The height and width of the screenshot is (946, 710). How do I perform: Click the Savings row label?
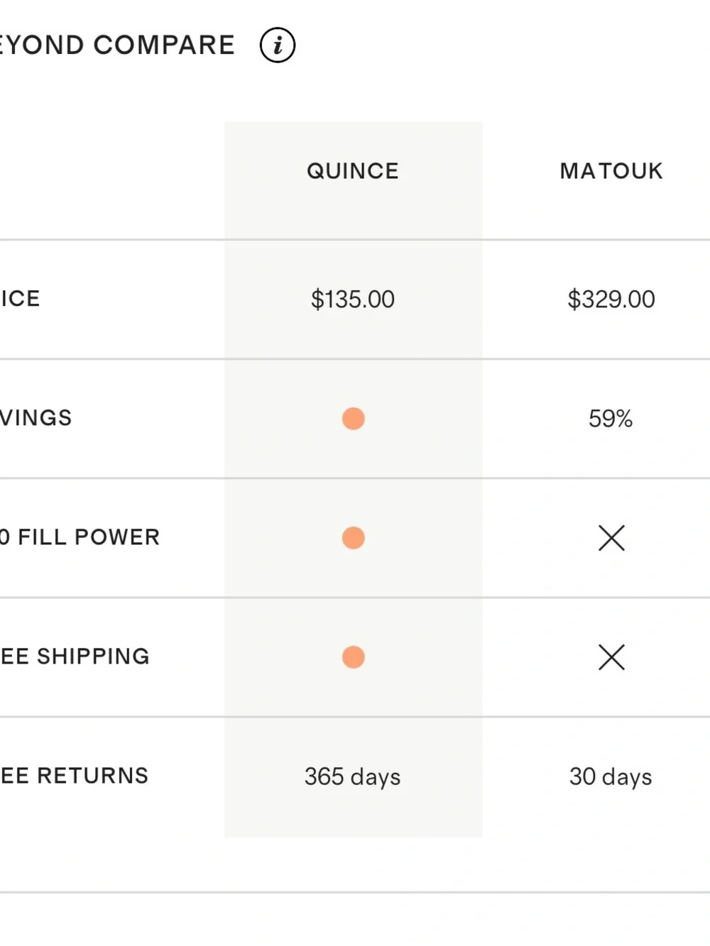pyautogui.click(x=35, y=418)
